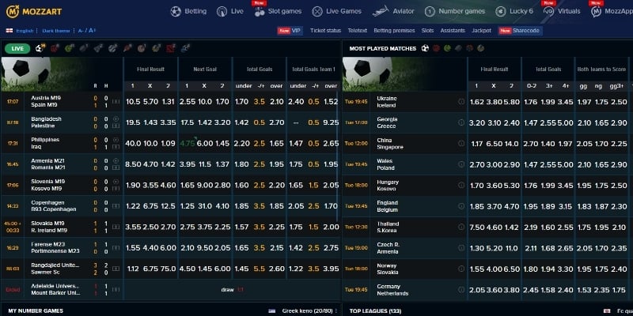633x316 pixels.
Task: Open info icon for England Belgium match
Action: (461, 206)
